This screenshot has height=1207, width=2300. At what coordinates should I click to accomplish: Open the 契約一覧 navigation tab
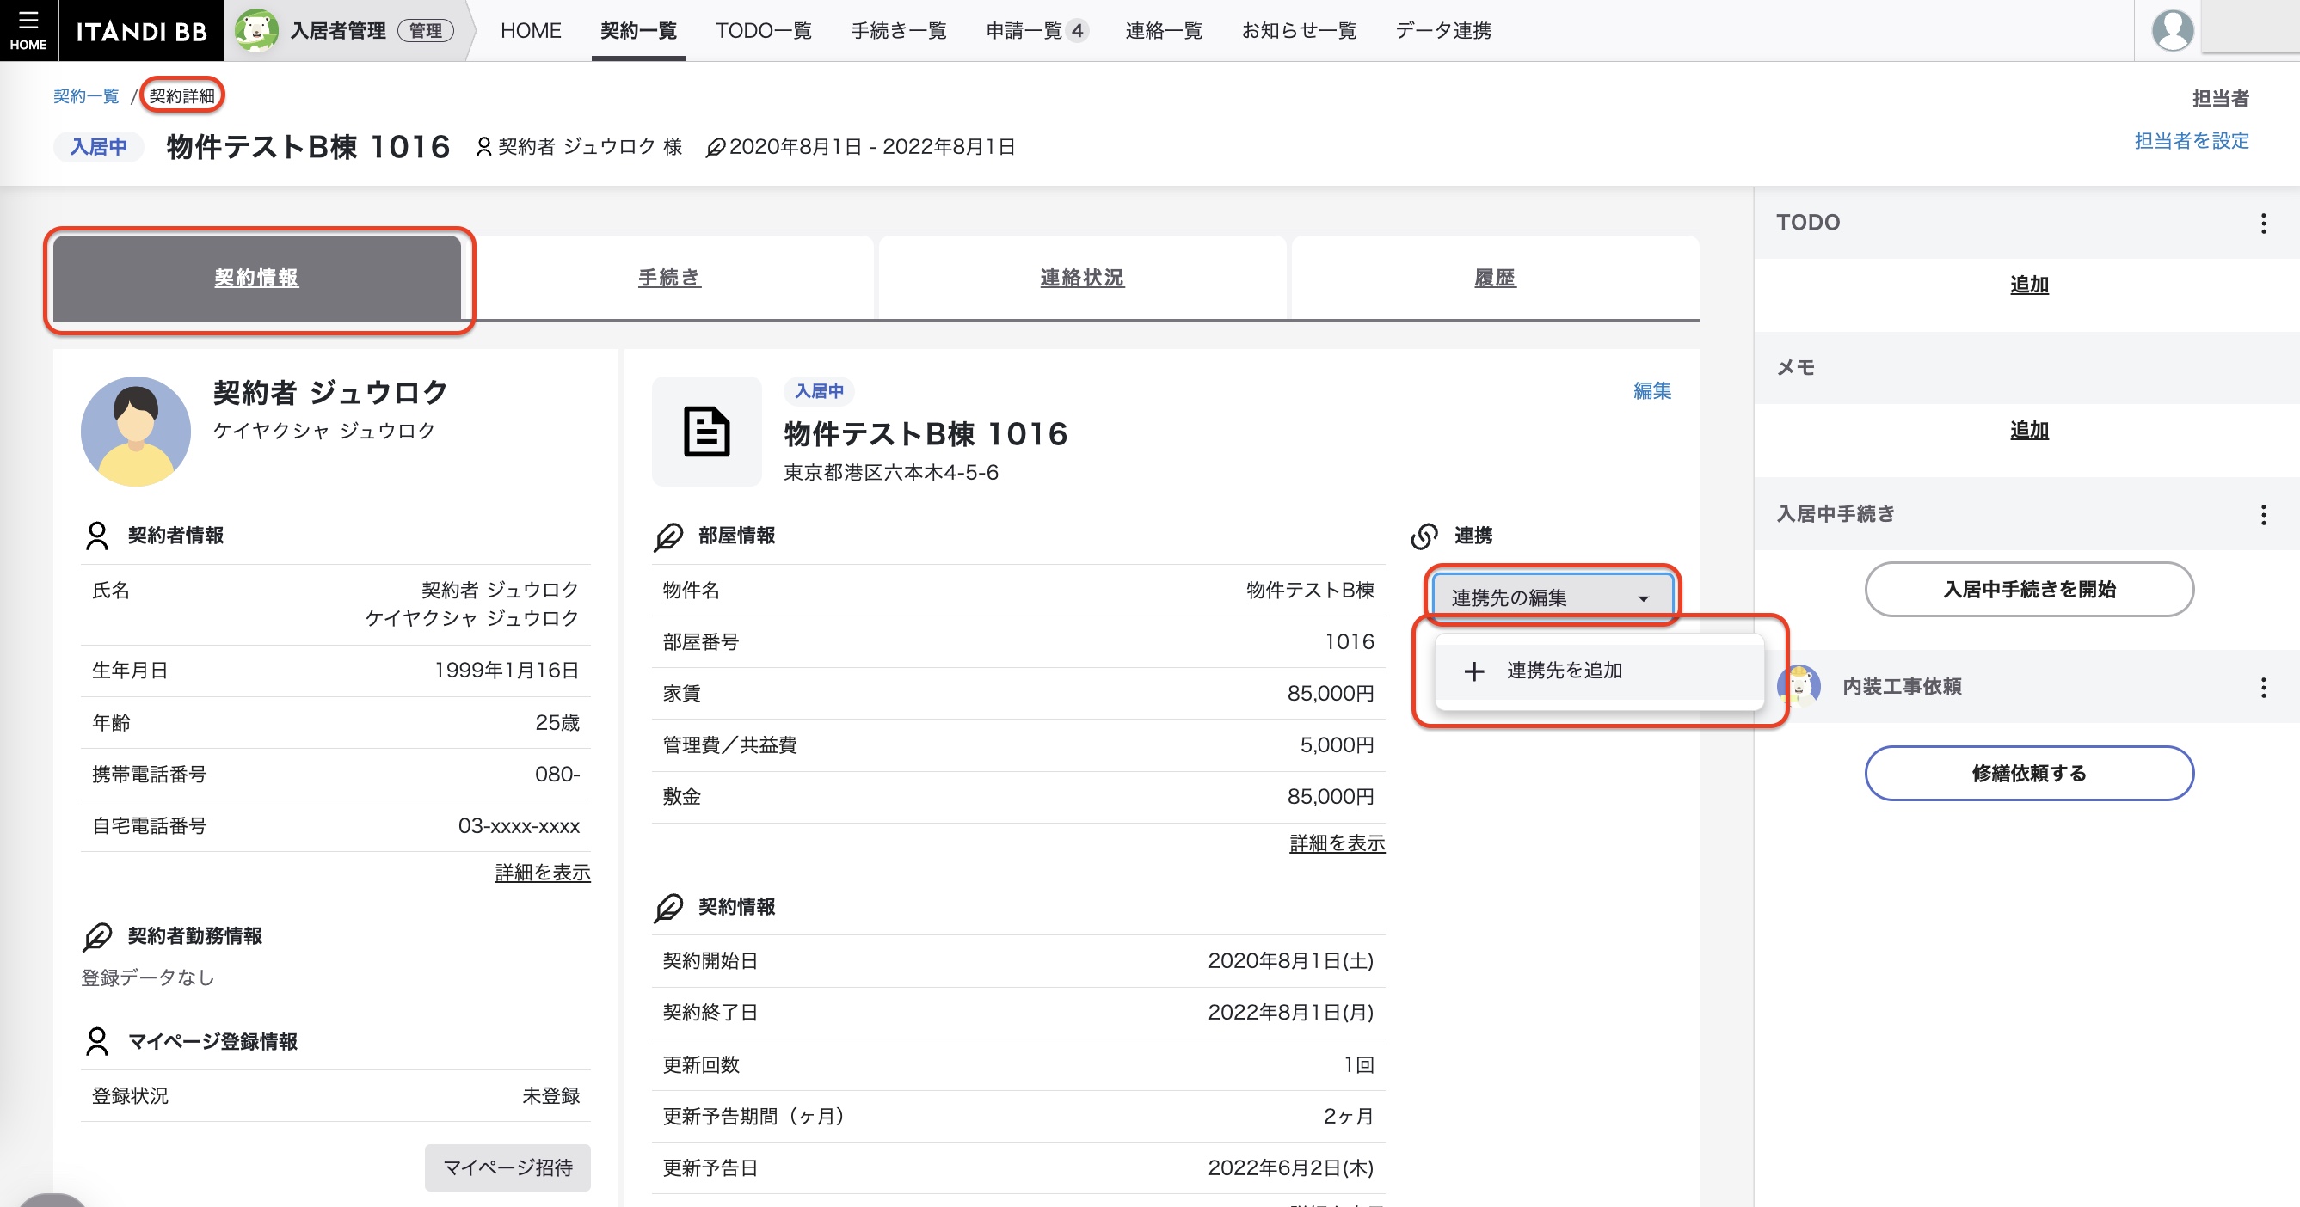coord(638,30)
